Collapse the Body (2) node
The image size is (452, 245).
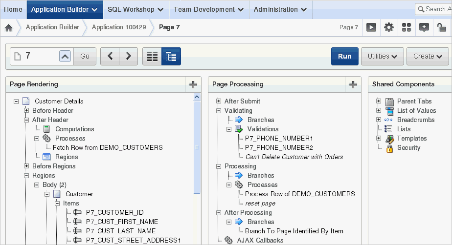[x=37, y=184]
